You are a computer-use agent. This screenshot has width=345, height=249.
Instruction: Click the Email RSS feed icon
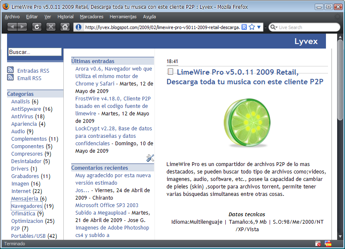click(x=11, y=78)
